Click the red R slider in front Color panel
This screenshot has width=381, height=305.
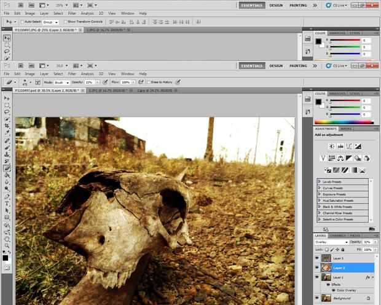[345, 100]
